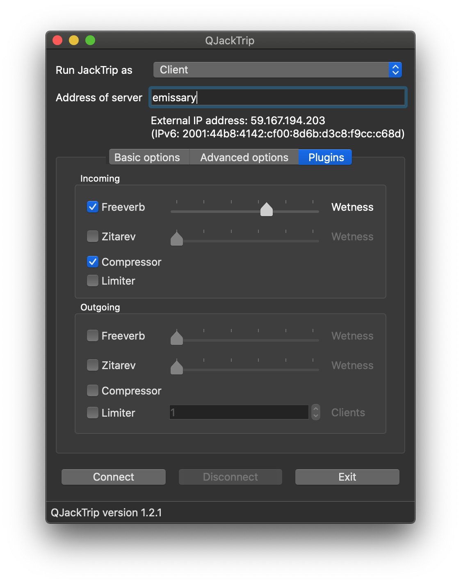Click the Outgoing Freeverb wetness slider handle
Image resolution: width=461 pixels, height=584 pixels.
coord(177,338)
